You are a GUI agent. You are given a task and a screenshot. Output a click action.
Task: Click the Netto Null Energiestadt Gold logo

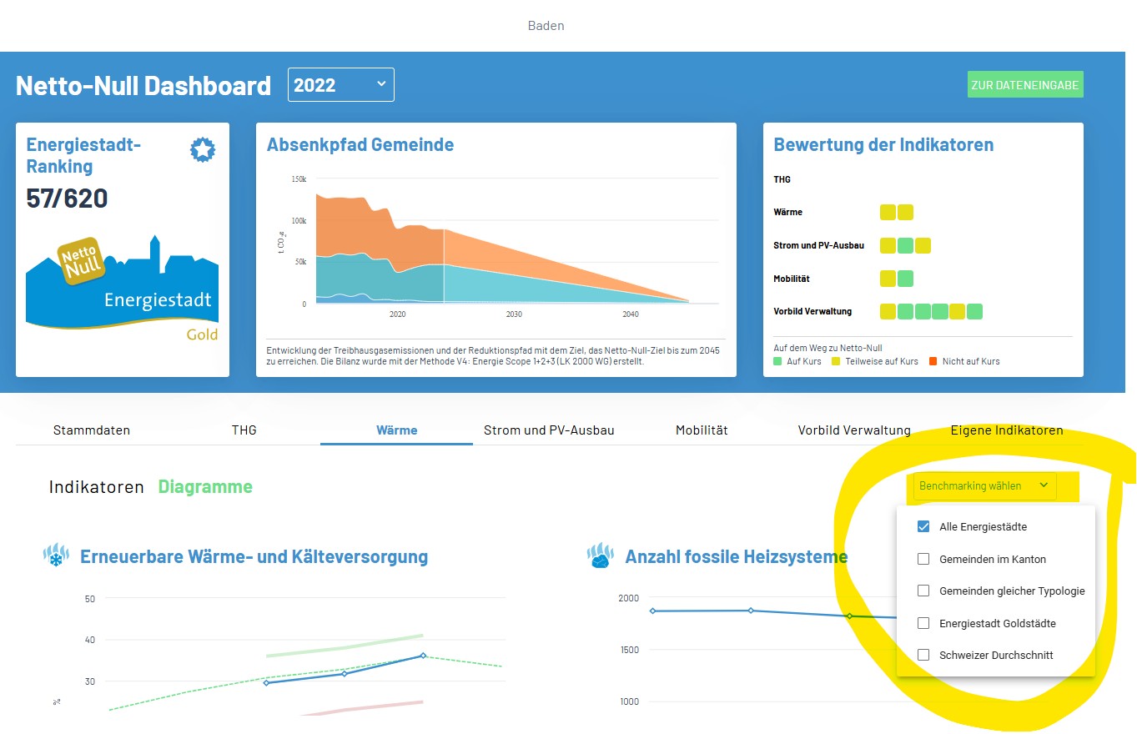[123, 289]
